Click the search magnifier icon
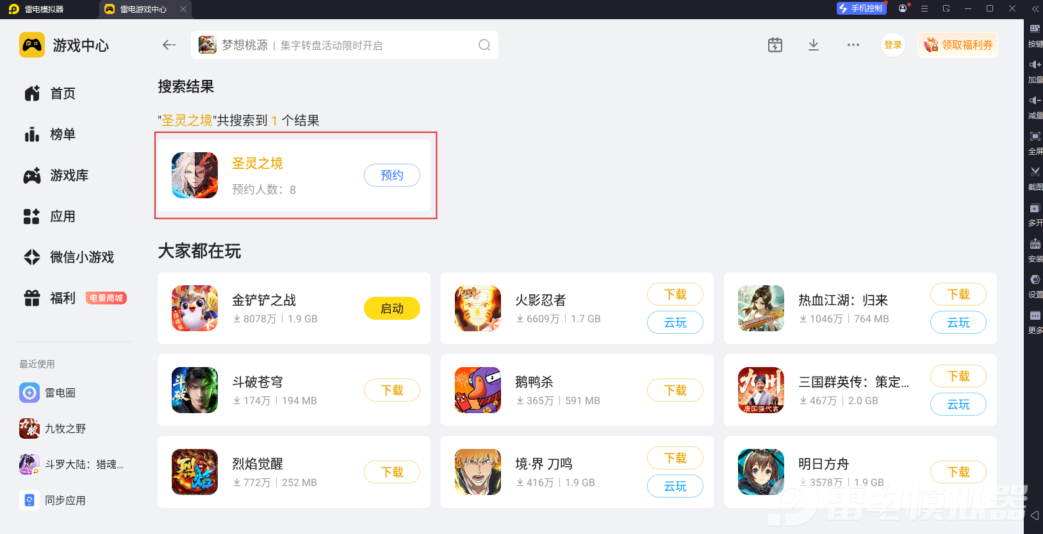1043x534 pixels. [484, 45]
